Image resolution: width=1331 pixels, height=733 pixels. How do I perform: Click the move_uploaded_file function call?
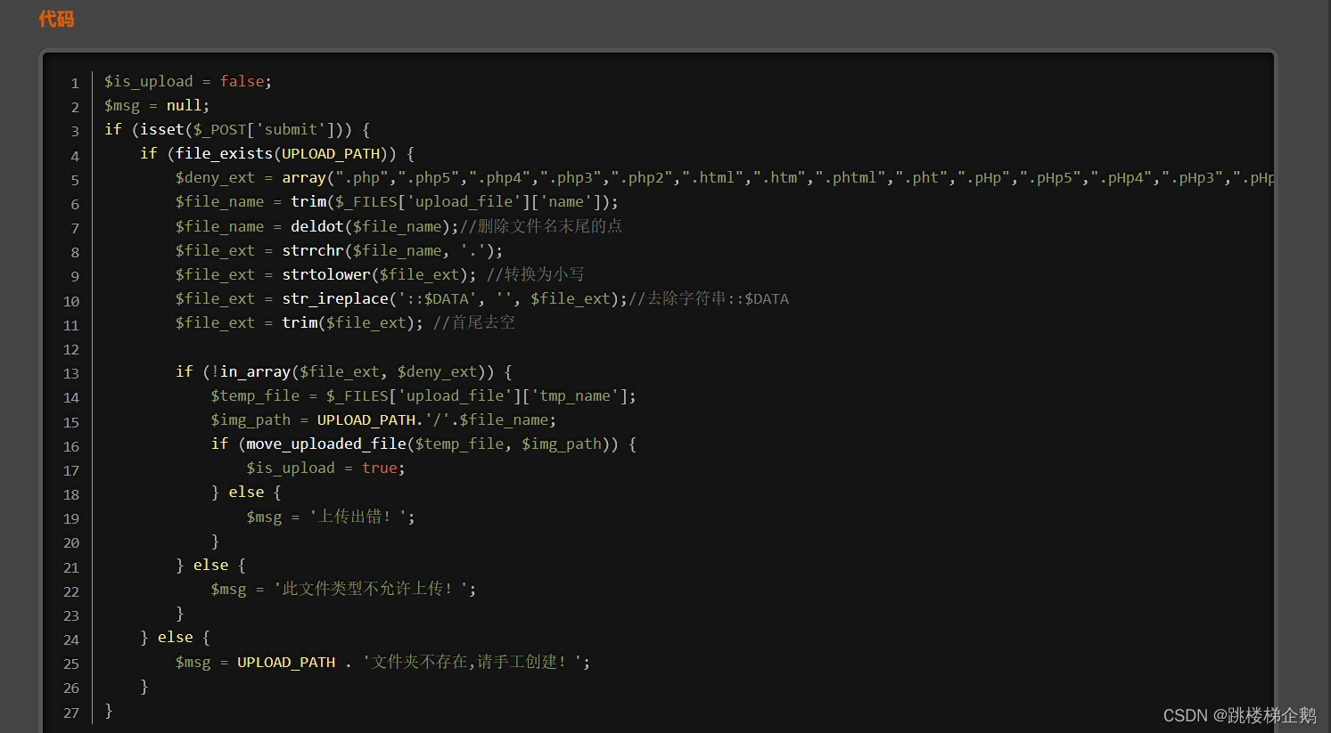click(326, 444)
